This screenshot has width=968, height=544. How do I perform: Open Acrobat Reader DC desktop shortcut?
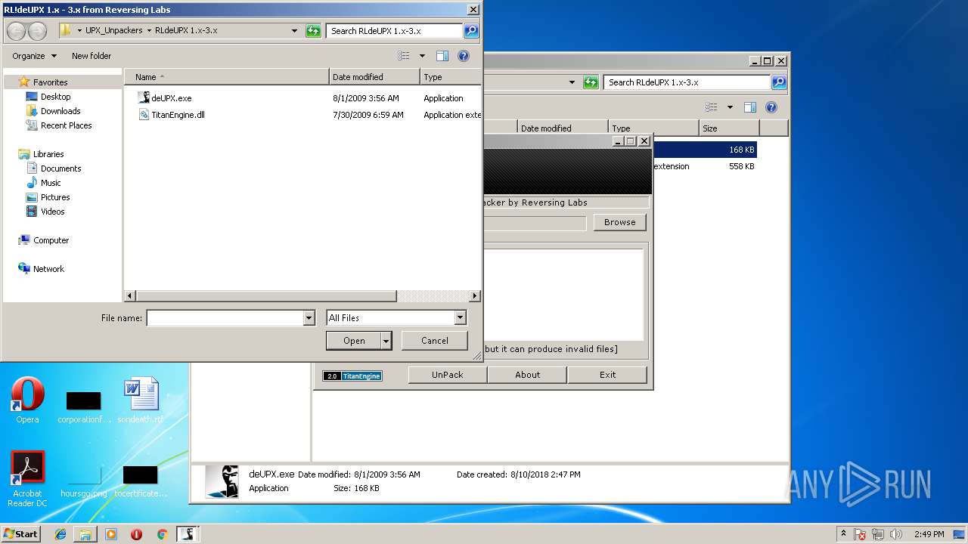27,479
